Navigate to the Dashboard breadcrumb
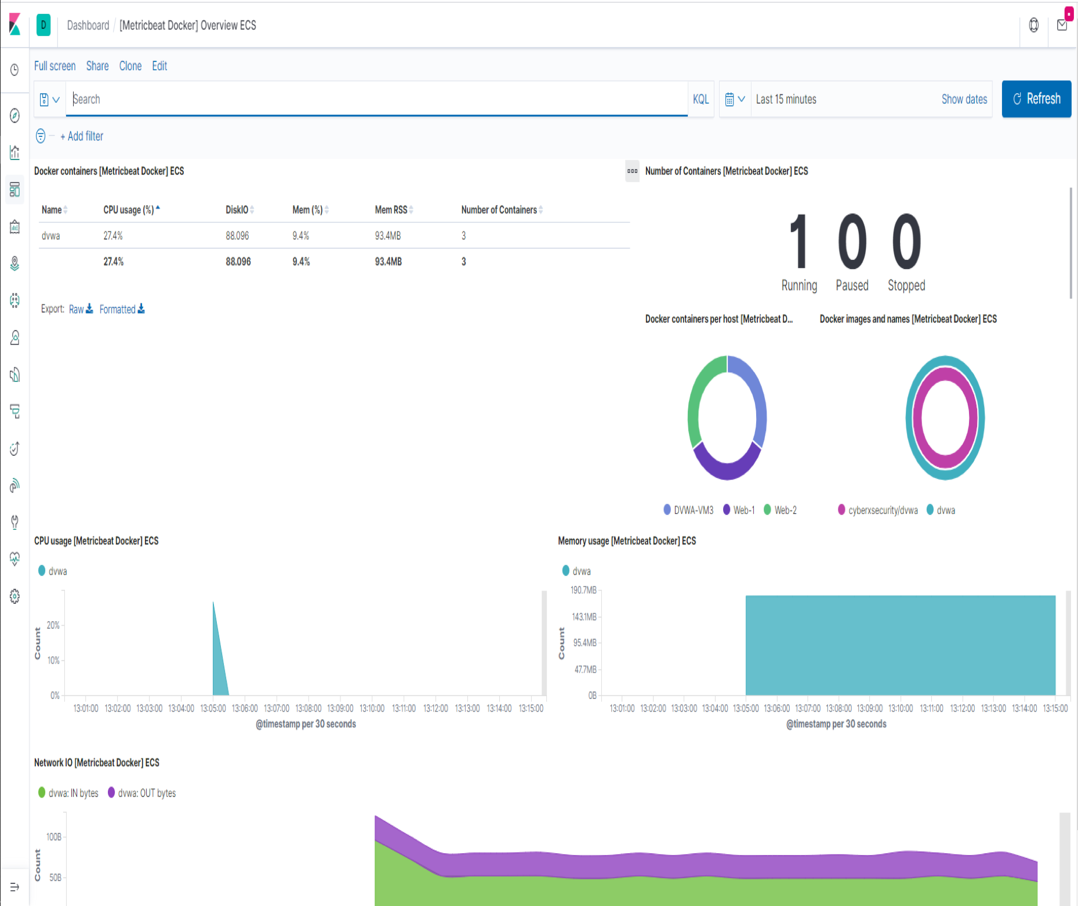The height and width of the screenshot is (906, 1078). pyautogui.click(x=88, y=26)
